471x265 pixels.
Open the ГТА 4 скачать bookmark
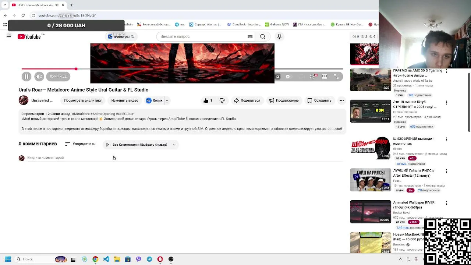(x=309, y=25)
